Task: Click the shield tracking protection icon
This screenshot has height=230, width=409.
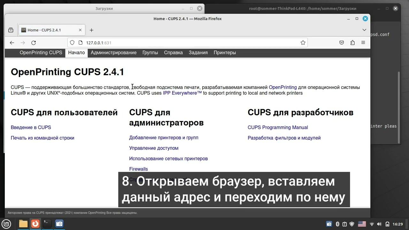Action: tap(72, 42)
